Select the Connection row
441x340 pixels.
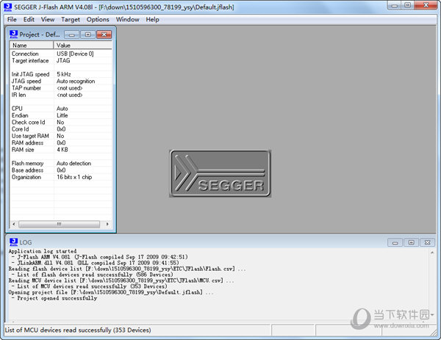[x=61, y=54]
